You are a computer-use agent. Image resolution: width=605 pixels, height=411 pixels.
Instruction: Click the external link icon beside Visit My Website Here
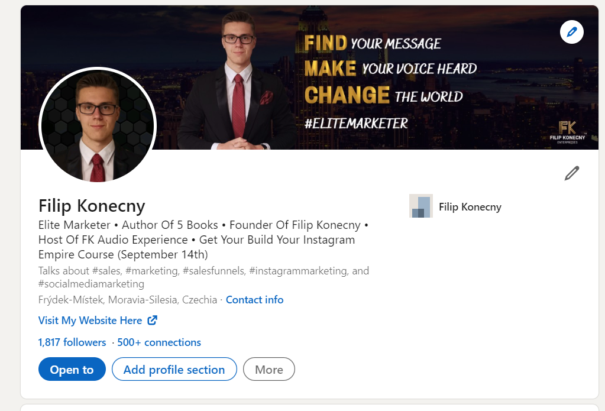coord(151,320)
